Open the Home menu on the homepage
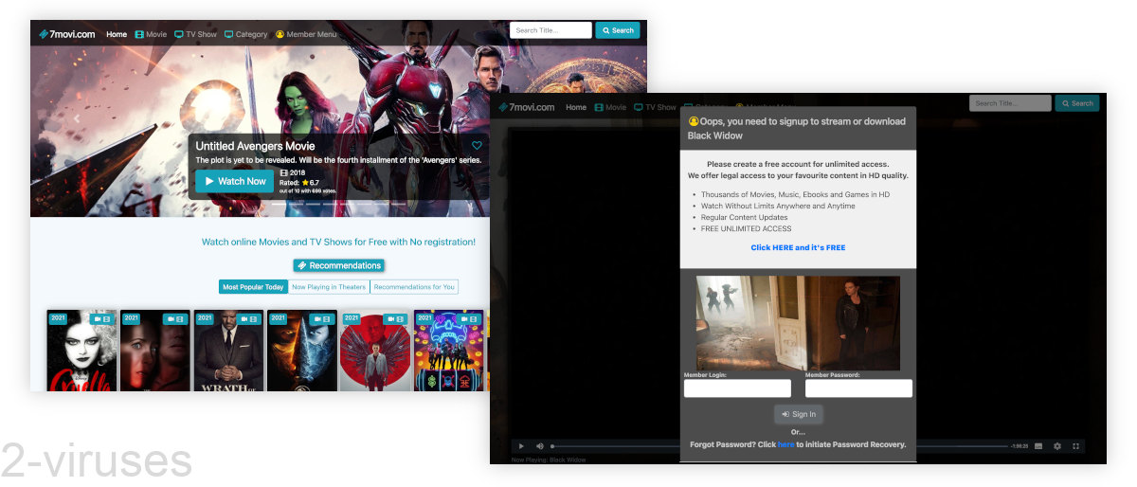The image size is (1137, 487). (x=117, y=34)
